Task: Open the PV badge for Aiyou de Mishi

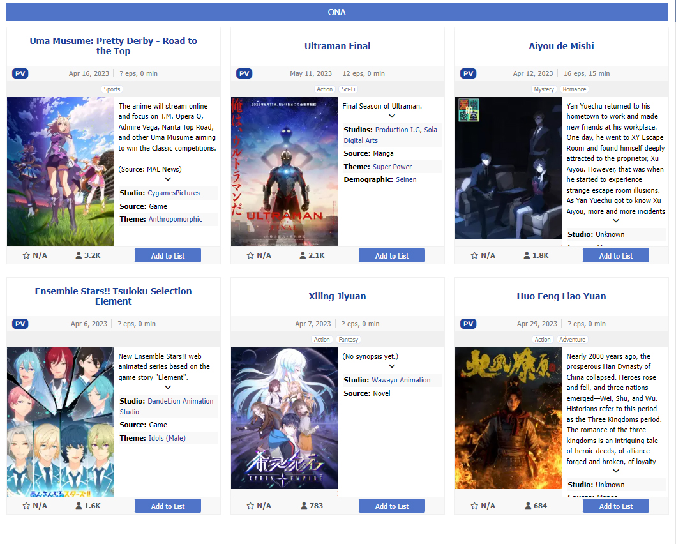Action: (x=468, y=73)
